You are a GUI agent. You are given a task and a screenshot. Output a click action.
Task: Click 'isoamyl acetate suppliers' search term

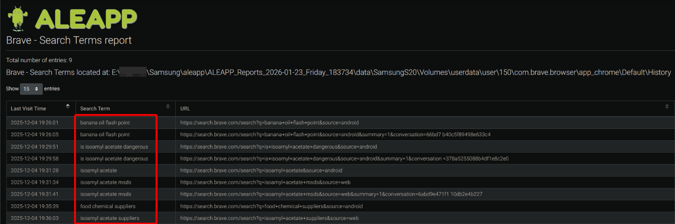click(x=110, y=218)
